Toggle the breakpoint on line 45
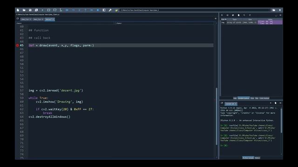298x167 pixels. (17, 45)
